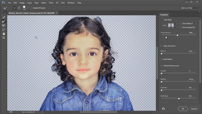Click Cancel to discard changes
The height and width of the screenshot is (114, 202).
[194, 109]
